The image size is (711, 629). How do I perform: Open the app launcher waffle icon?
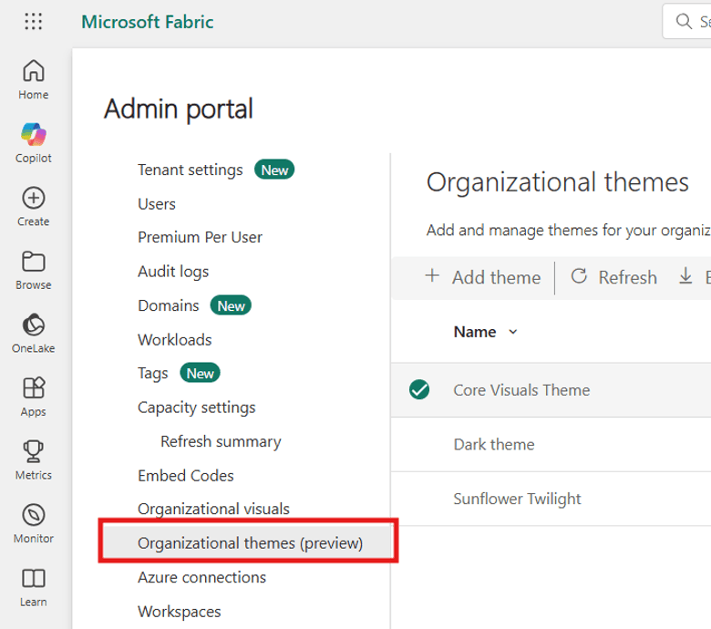(x=34, y=22)
